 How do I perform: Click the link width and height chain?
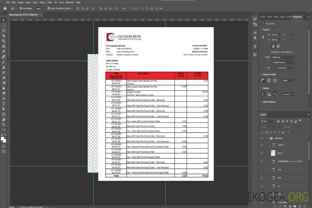[x=263, y=37]
